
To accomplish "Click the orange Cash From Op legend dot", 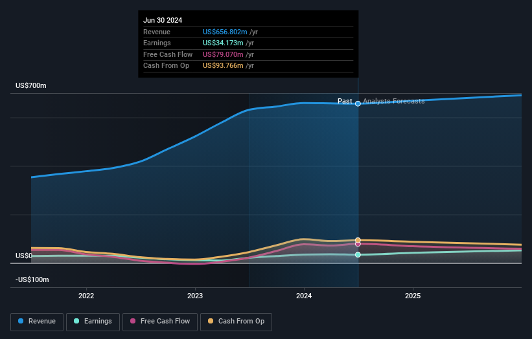I will point(211,321).
